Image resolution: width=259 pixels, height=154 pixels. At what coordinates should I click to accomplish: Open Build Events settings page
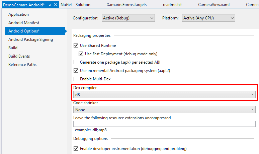point(19,56)
